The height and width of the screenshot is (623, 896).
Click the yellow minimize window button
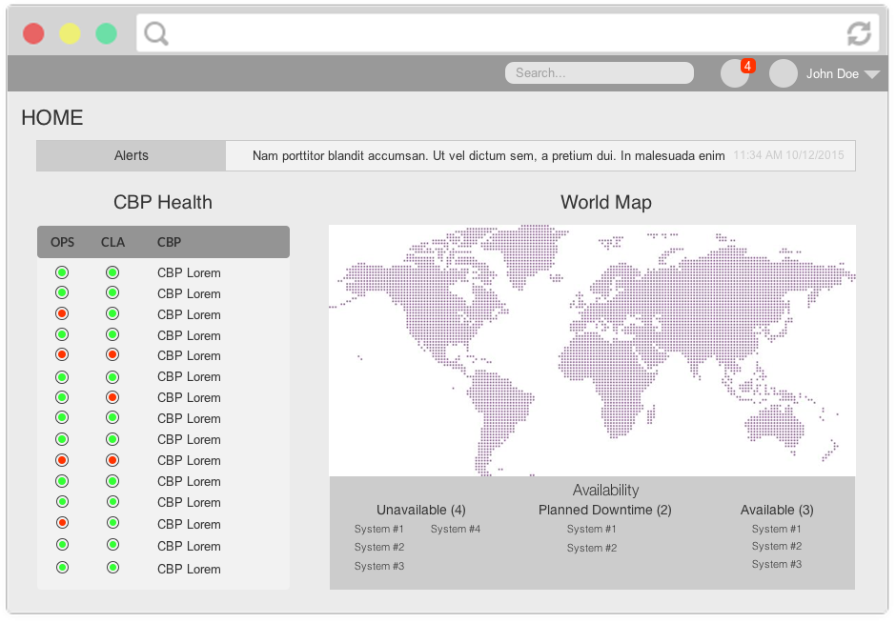pos(70,33)
